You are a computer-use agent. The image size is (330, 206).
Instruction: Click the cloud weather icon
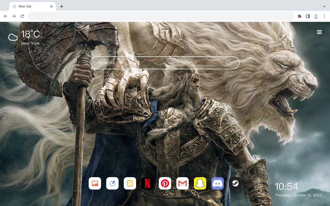tap(13, 38)
